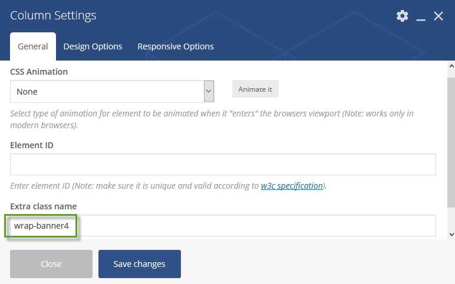Click the CSS Animation dropdown chevron arrow
This screenshot has width=455, height=284.
tap(209, 91)
